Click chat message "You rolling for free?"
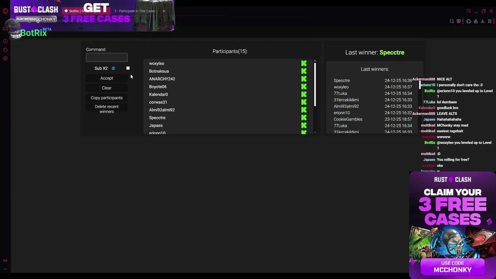Screen dimensions: 496x279 tap(453, 160)
